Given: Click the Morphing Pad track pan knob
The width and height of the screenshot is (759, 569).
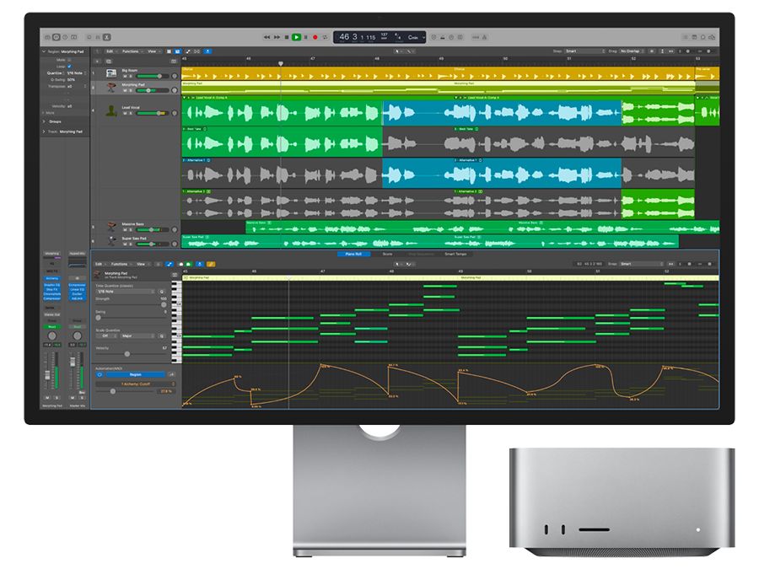Looking at the screenshot, I should [x=175, y=90].
